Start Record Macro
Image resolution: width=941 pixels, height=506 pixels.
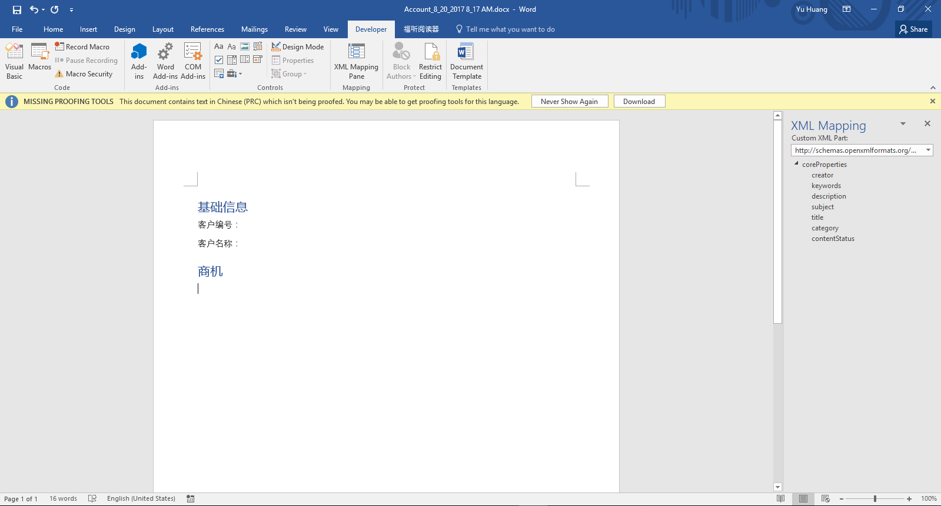[x=82, y=46]
